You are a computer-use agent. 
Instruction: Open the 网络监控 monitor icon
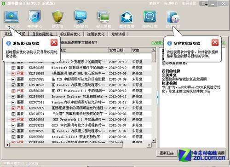point(80,17)
